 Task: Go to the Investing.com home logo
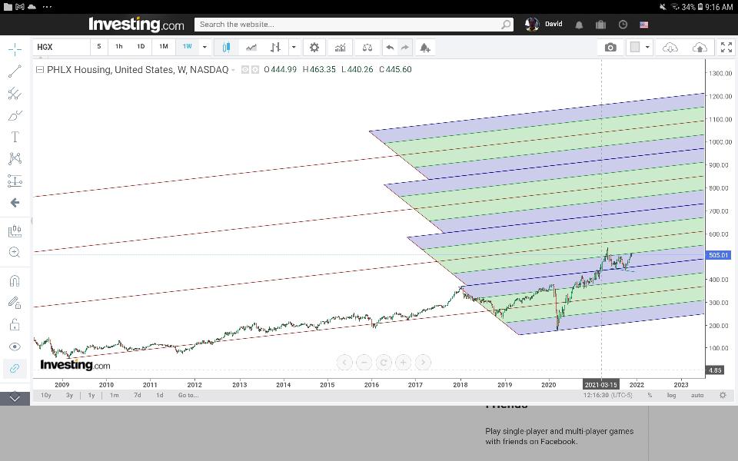[136, 25]
